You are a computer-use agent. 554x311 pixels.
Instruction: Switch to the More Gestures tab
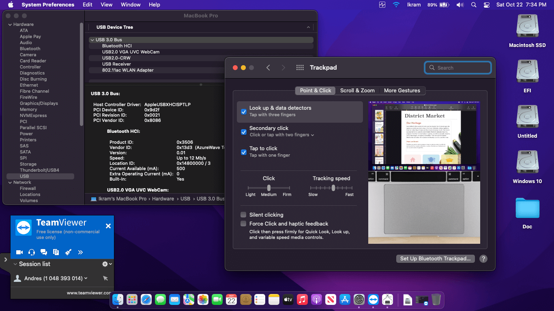(x=402, y=90)
